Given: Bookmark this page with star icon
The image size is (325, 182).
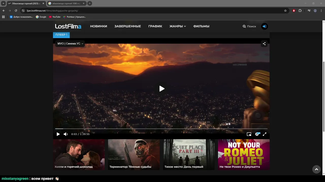Looking at the screenshot, I should (x=285, y=11).
